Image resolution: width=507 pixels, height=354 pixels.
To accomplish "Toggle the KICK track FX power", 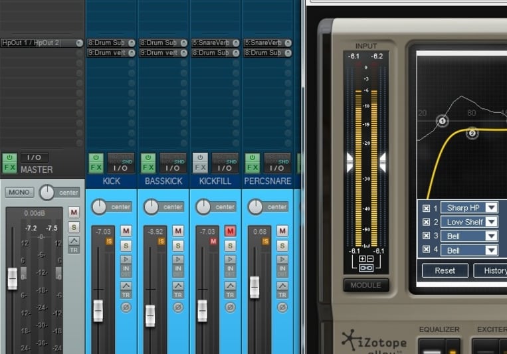I will coord(96,158).
